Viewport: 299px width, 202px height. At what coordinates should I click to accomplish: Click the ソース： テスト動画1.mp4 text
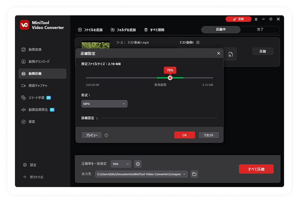coord(132,43)
